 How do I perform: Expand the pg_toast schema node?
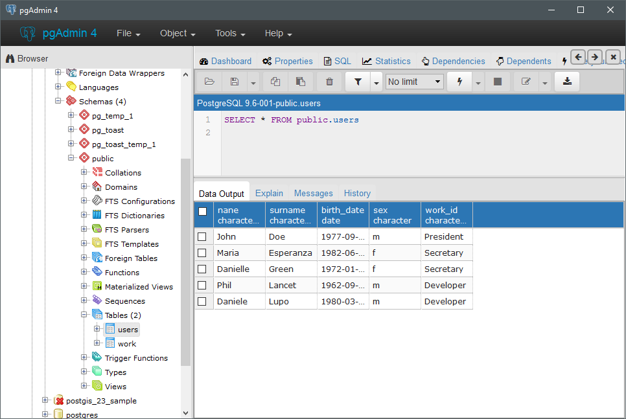(x=71, y=130)
